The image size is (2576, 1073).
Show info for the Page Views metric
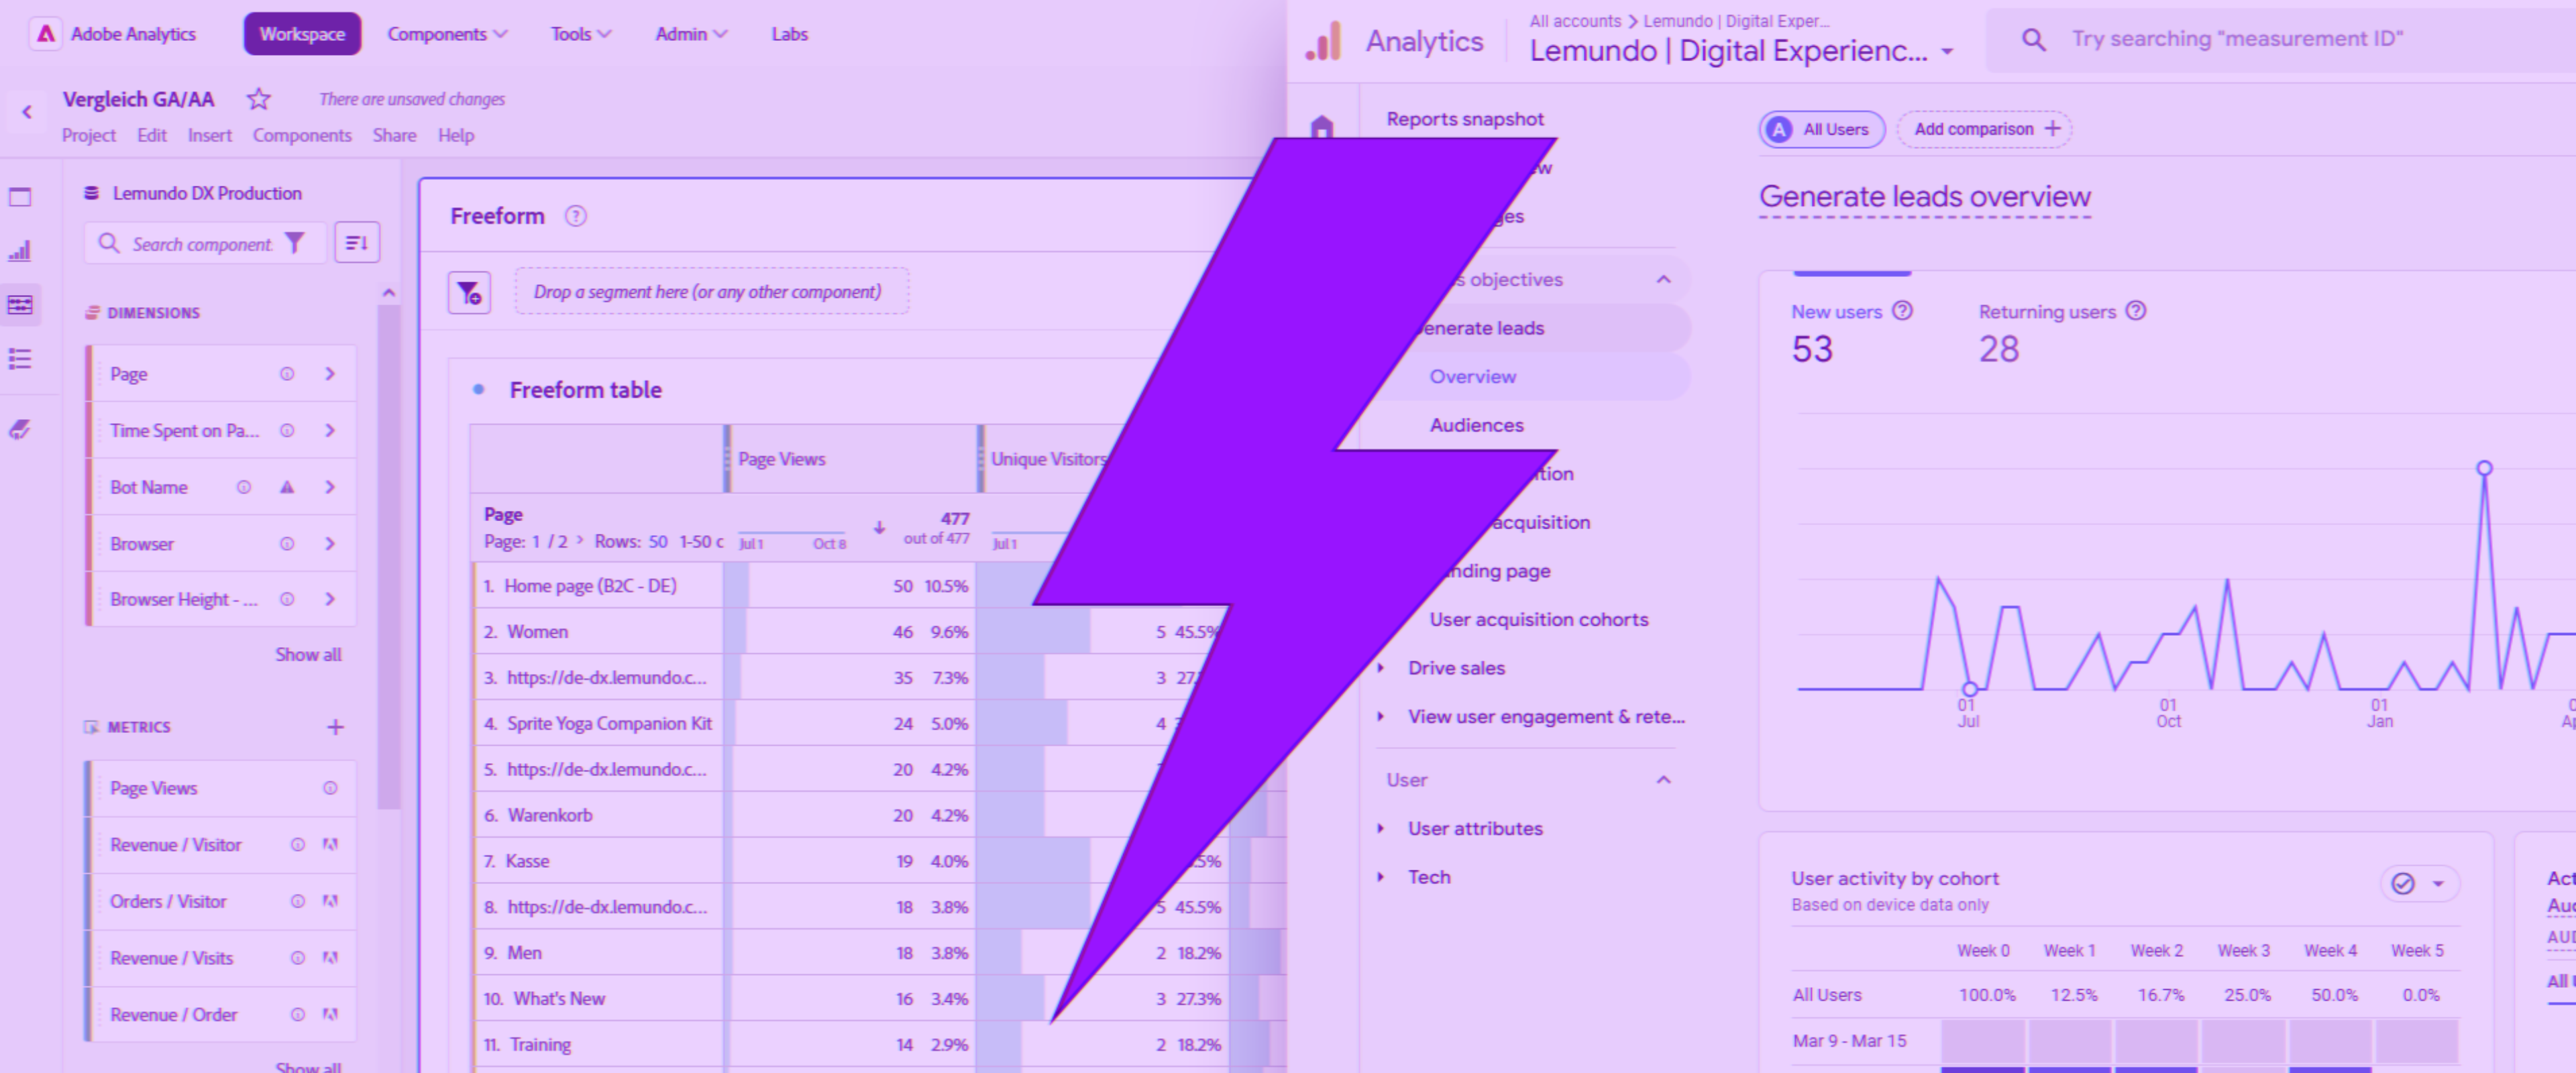(x=330, y=788)
